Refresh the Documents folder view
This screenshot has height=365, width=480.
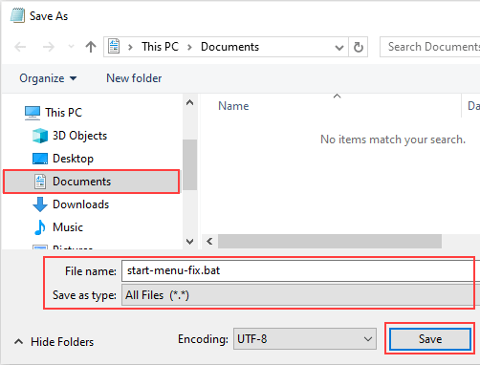pos(359,47)
